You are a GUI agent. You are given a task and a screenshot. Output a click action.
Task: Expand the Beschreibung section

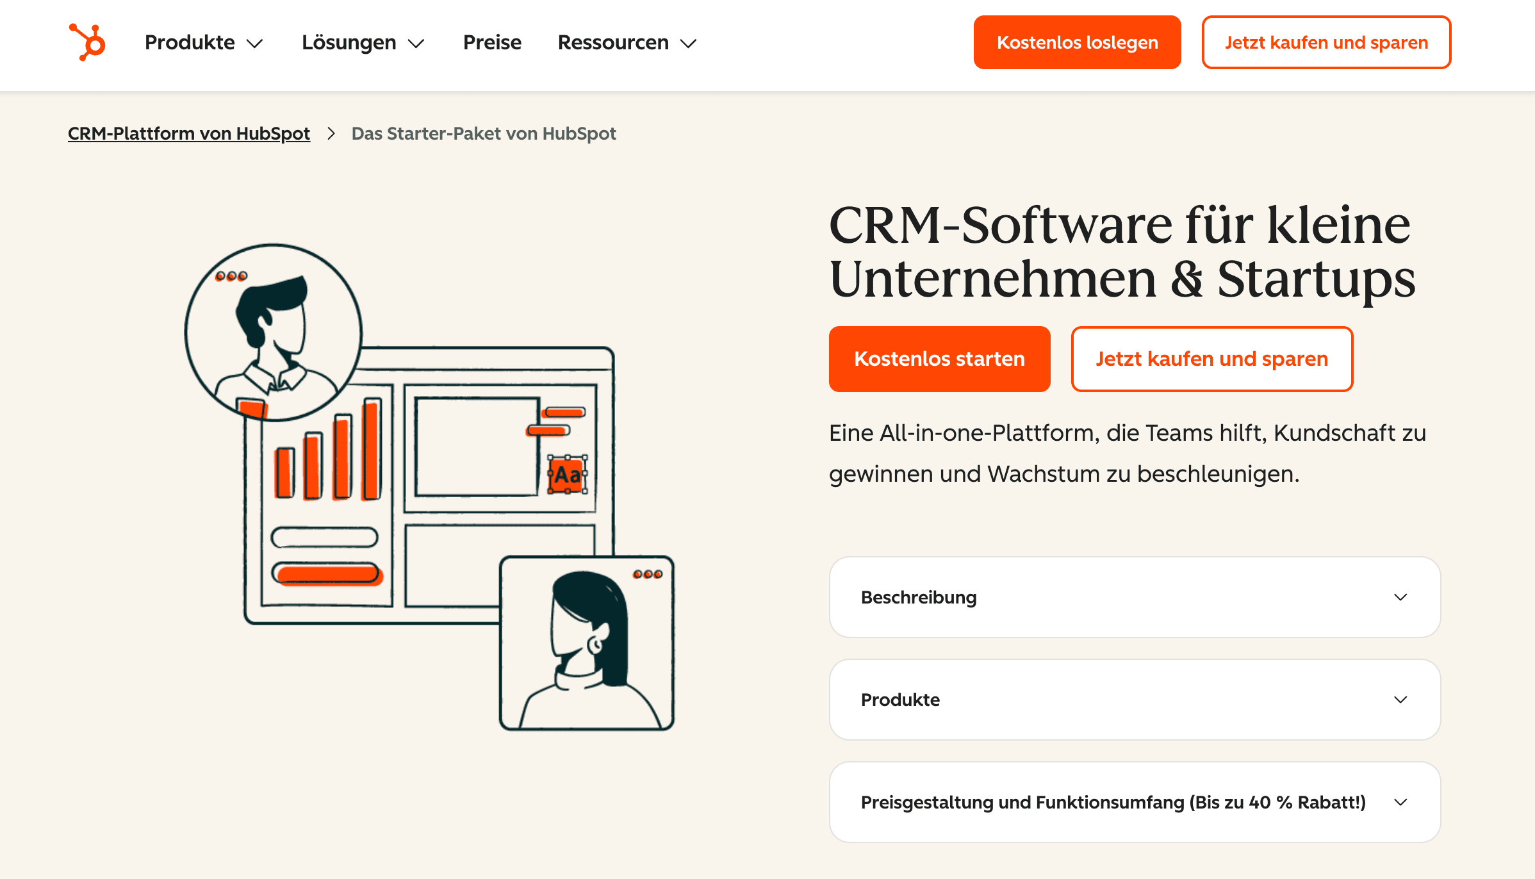(x=1134, y=597)
